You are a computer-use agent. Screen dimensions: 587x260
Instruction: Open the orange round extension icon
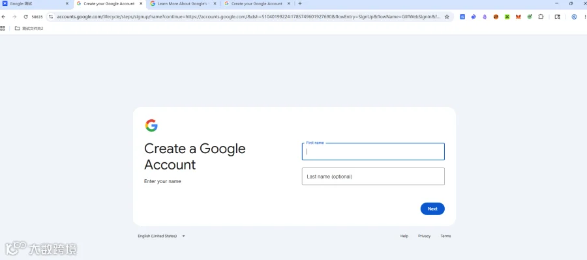click(496, 17)
